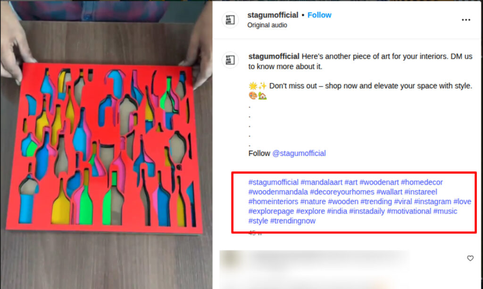
Task: Open the #motivational hashtag
Action: point(409,211)
